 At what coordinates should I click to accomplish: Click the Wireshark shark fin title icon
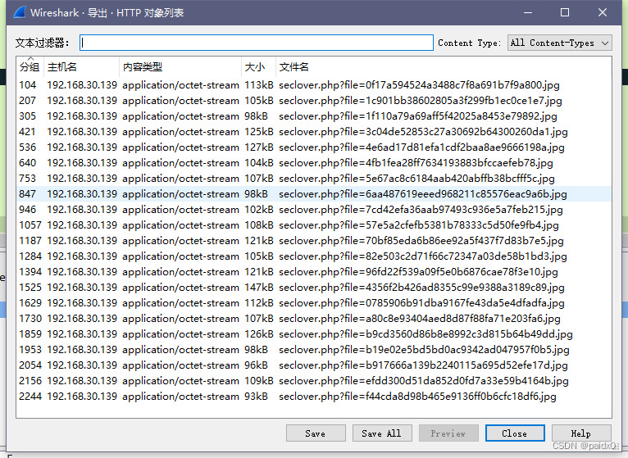pyautogui.click(x=20, y=12)
